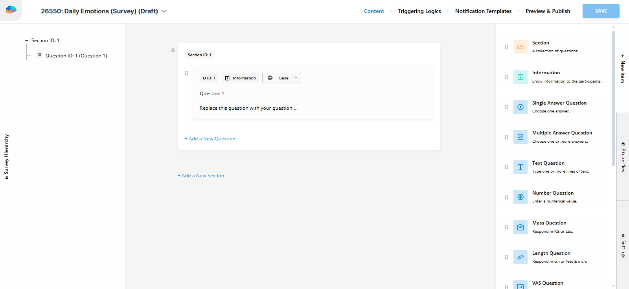Go to Triggering Logics step

(419, 11)
